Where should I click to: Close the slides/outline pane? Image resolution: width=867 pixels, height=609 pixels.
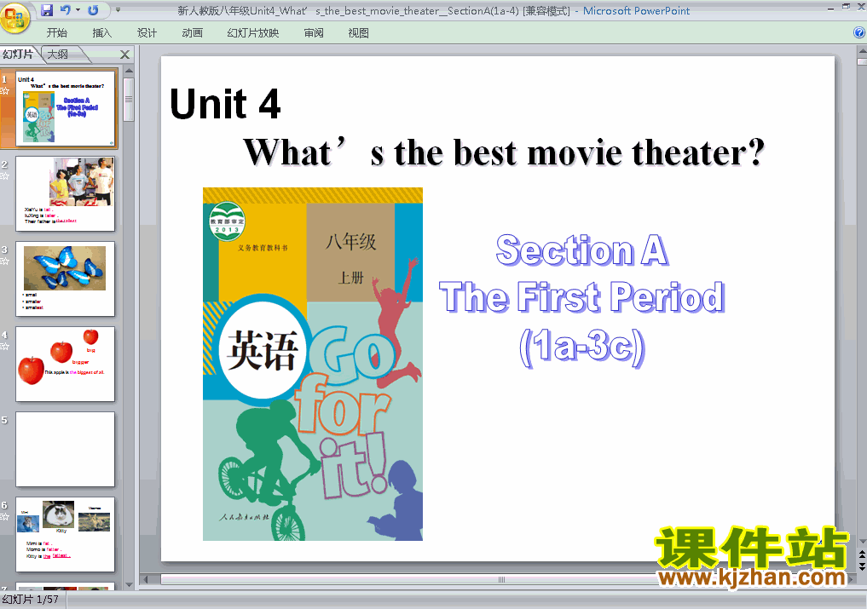pyautogui.click(x=125, y=55)
